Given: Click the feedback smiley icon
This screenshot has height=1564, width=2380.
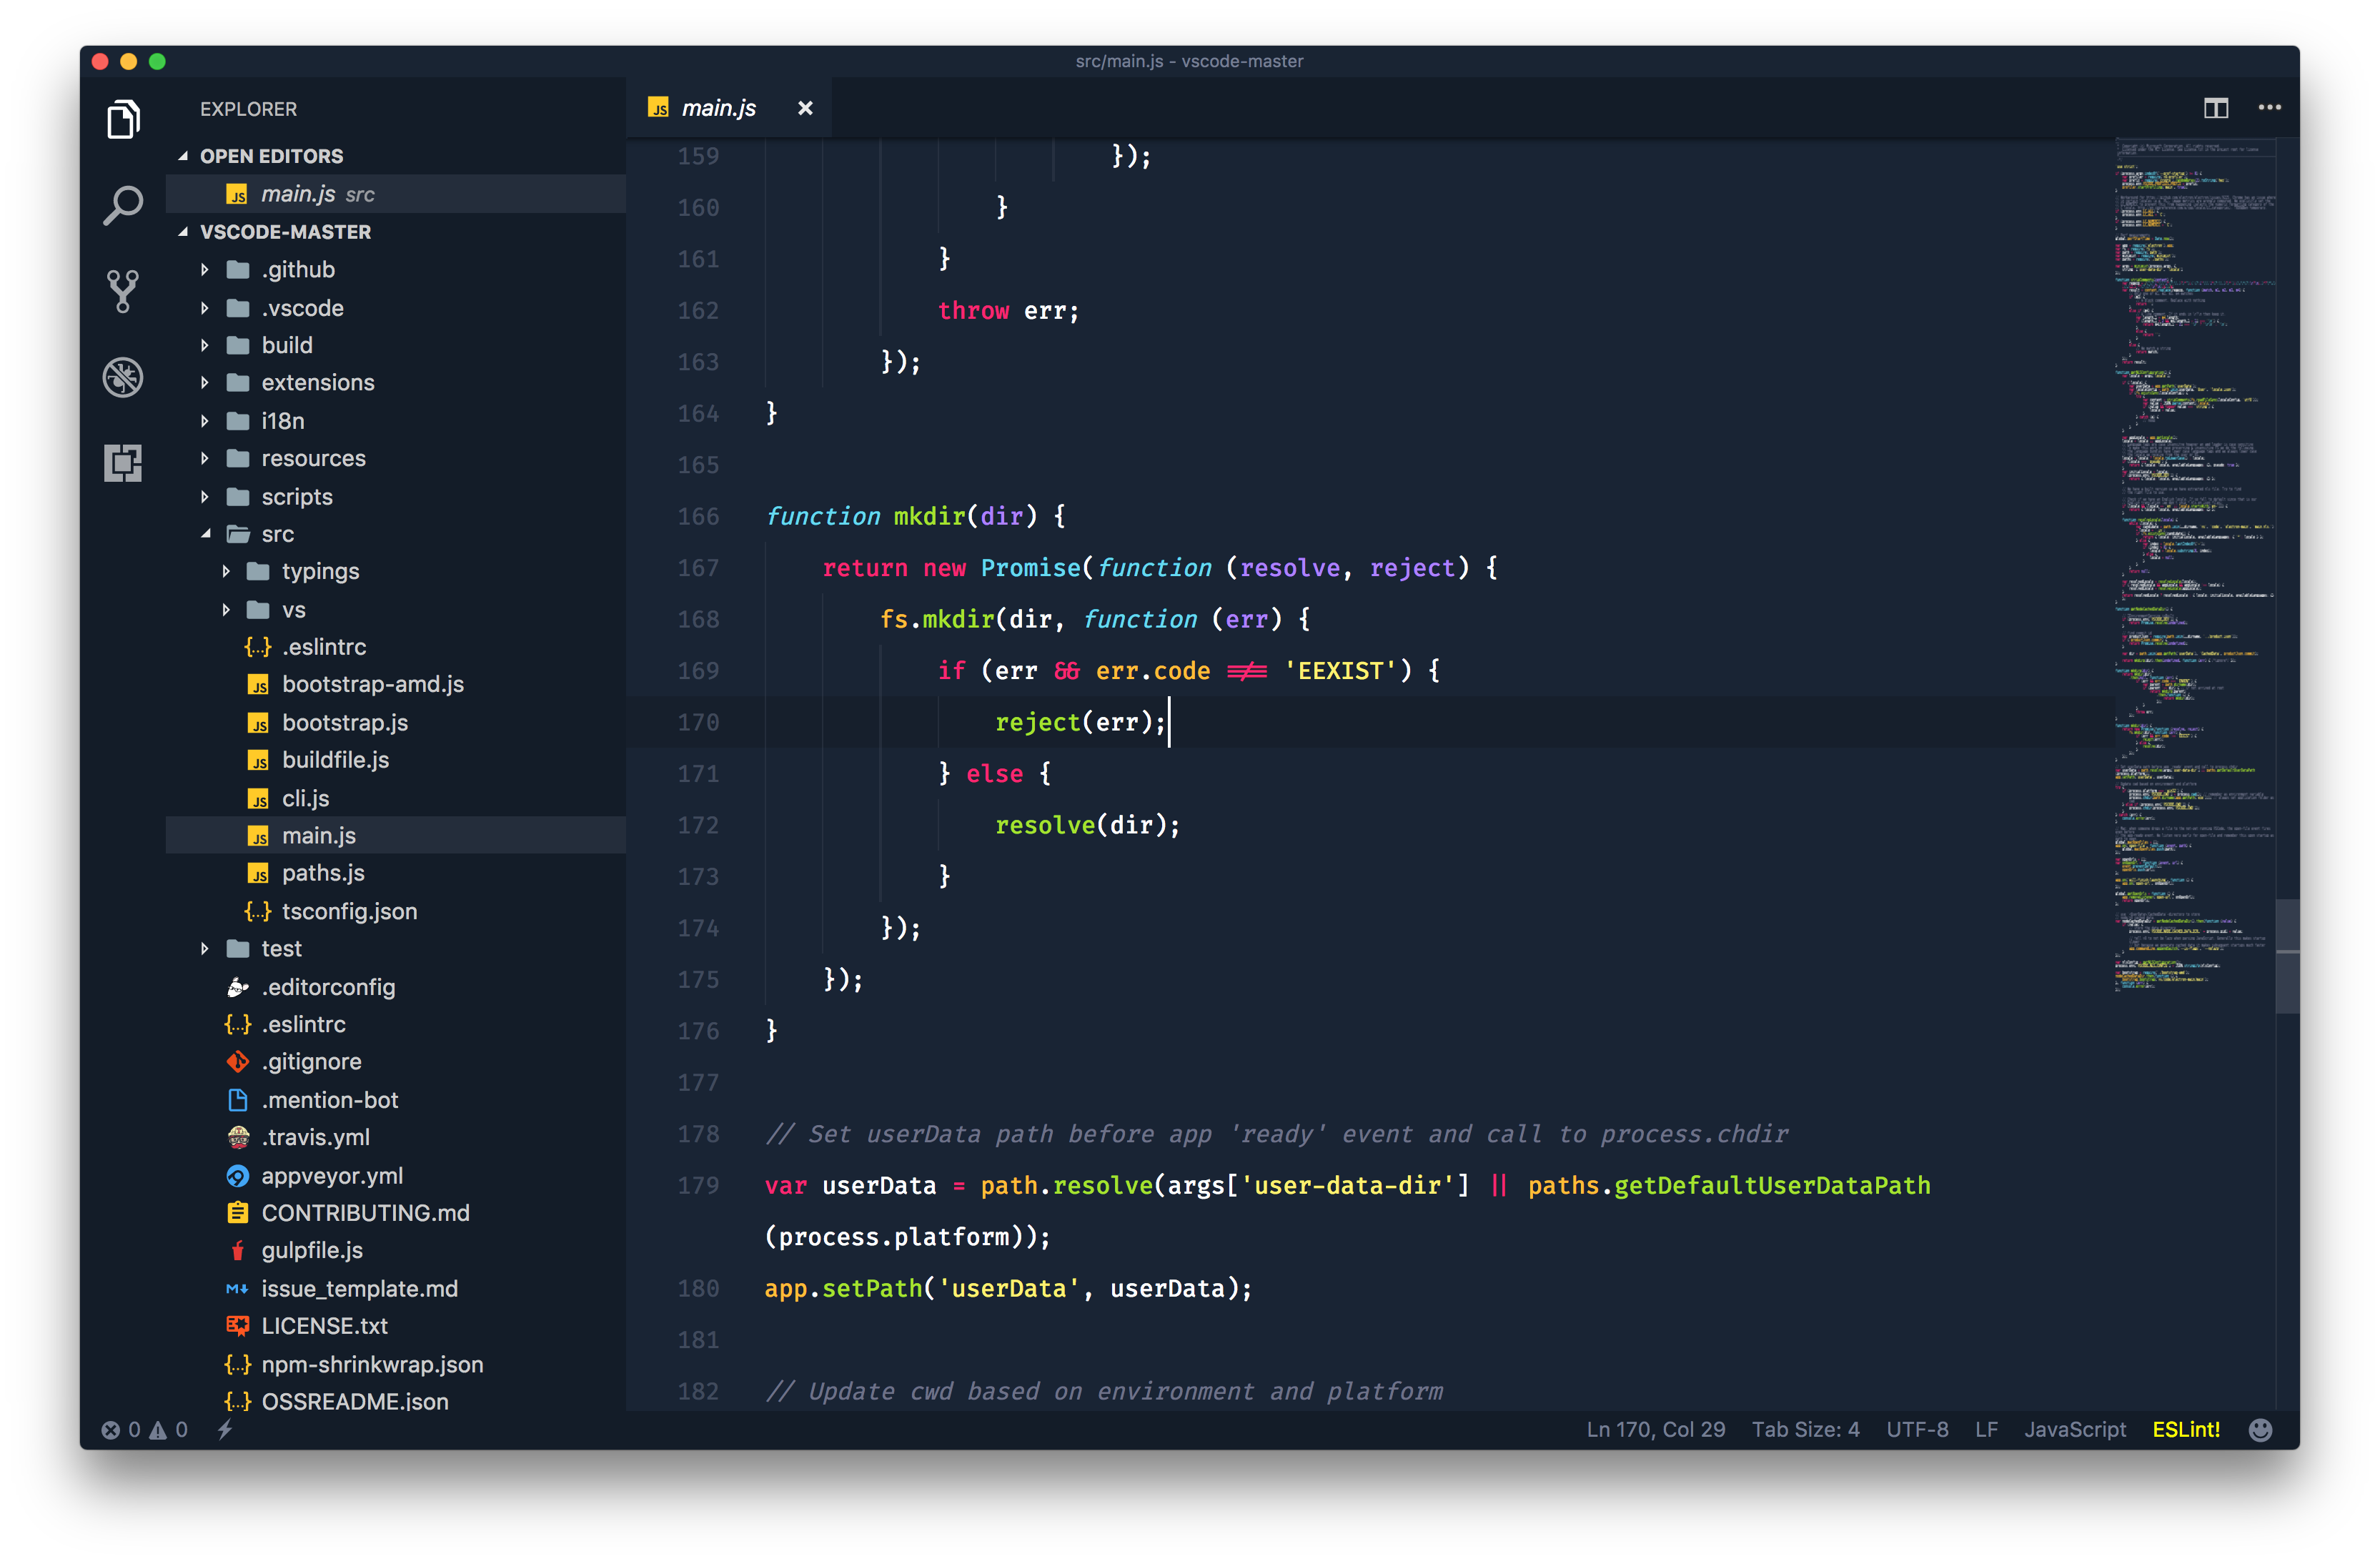Looking at the screenshot, I should coord(2260,1430).
